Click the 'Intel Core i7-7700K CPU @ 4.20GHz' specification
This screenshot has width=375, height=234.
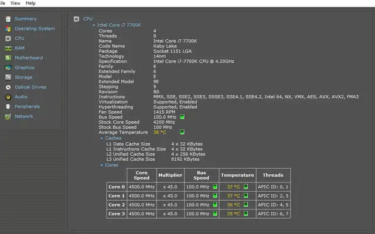click(194, 61)
